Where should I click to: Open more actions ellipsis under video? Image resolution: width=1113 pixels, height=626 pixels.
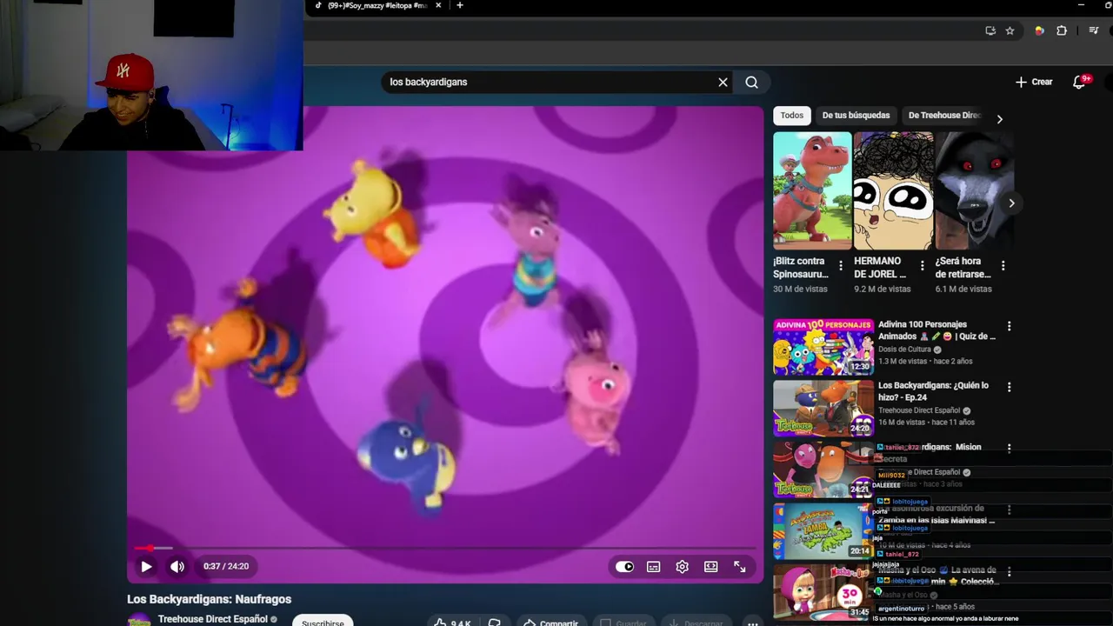(753, 623)
